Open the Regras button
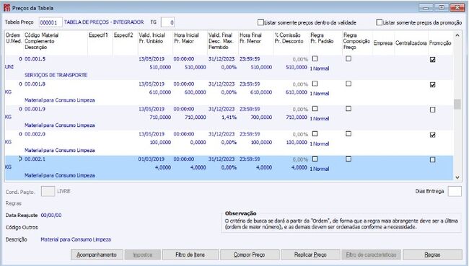The image size is (469, 266). coord(432,254)
